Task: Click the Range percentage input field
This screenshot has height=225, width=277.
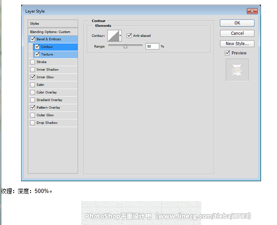Action: pyautogui.click(x=152, y=46)
